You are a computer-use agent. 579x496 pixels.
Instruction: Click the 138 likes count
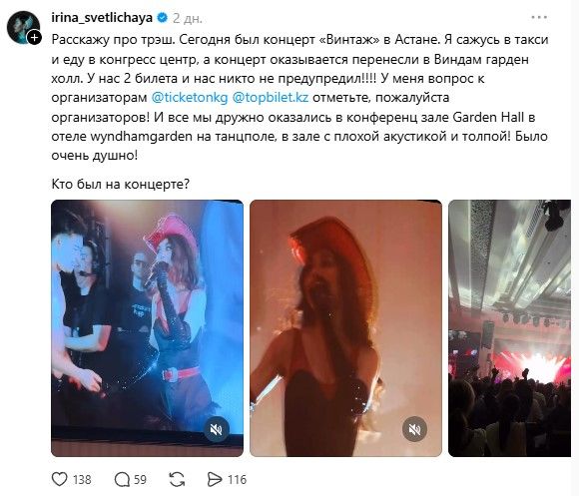point(82,480)
